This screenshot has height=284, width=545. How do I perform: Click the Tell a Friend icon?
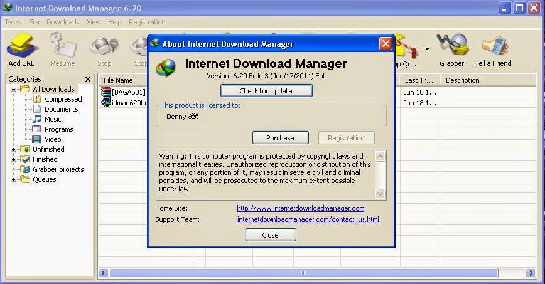(x=494, y=50)
